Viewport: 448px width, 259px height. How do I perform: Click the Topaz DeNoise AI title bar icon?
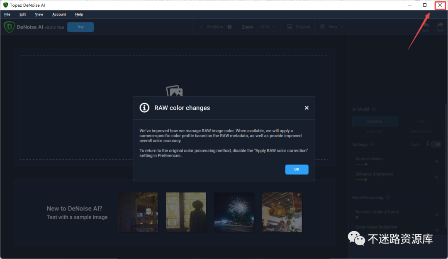pos(5,5)
